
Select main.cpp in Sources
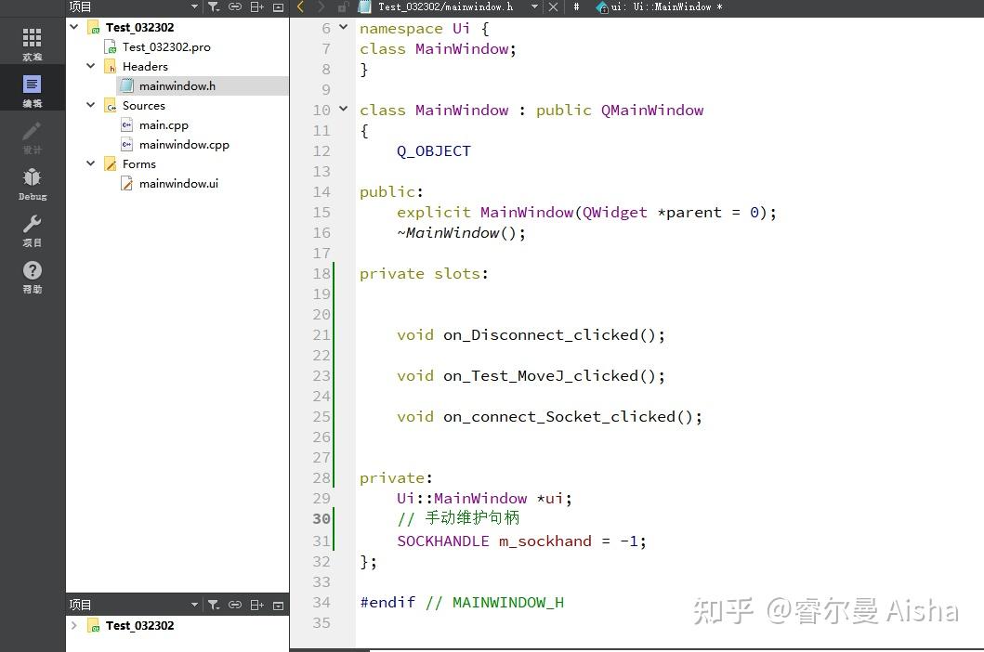coord(164,124)
